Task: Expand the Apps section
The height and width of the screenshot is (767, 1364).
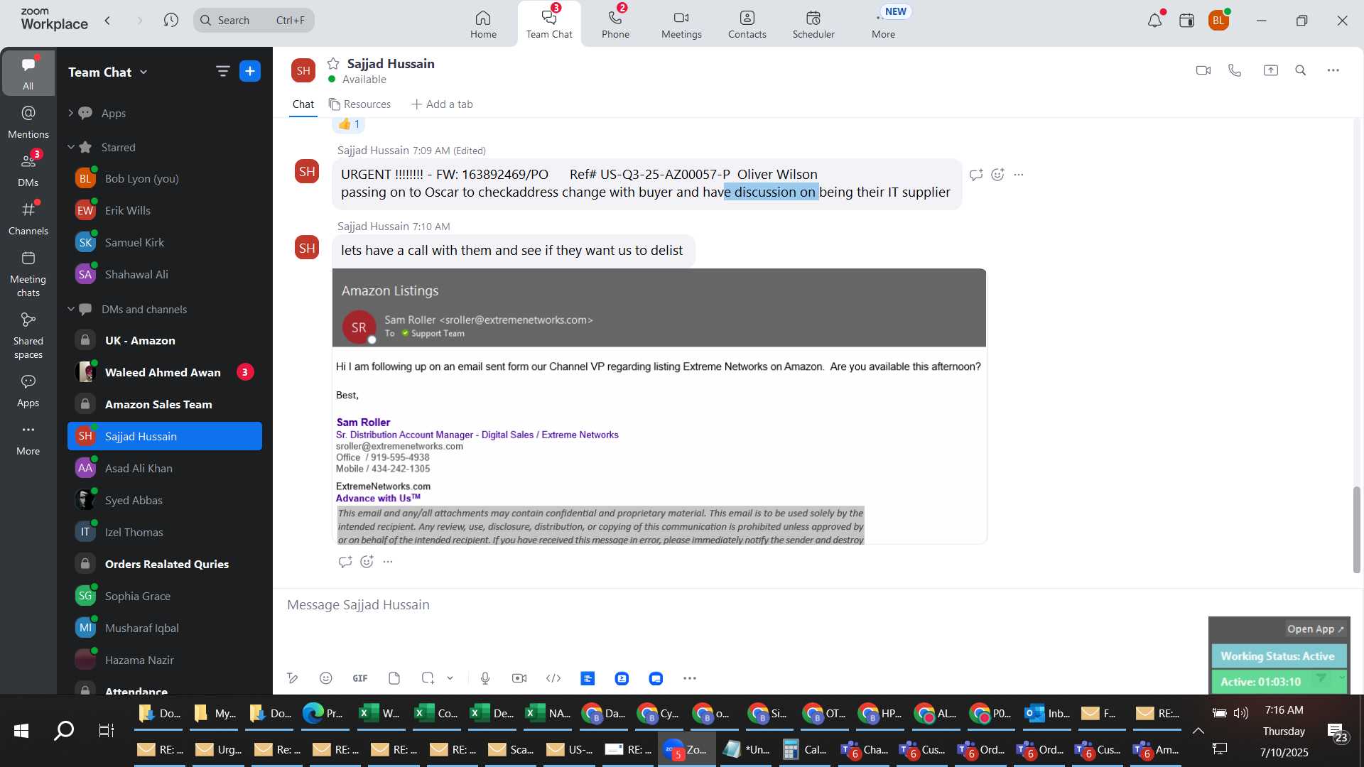Action: tap(70, 113)
